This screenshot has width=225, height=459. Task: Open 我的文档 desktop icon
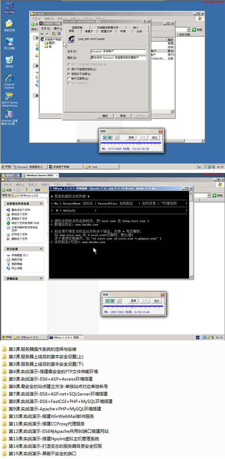coord(9,25)
